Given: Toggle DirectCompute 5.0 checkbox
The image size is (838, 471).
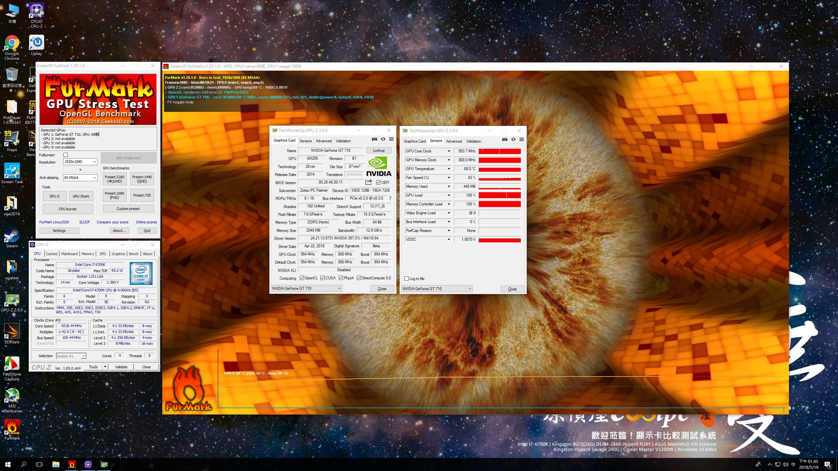Looking at the screenshot, I should pos(359,278).
